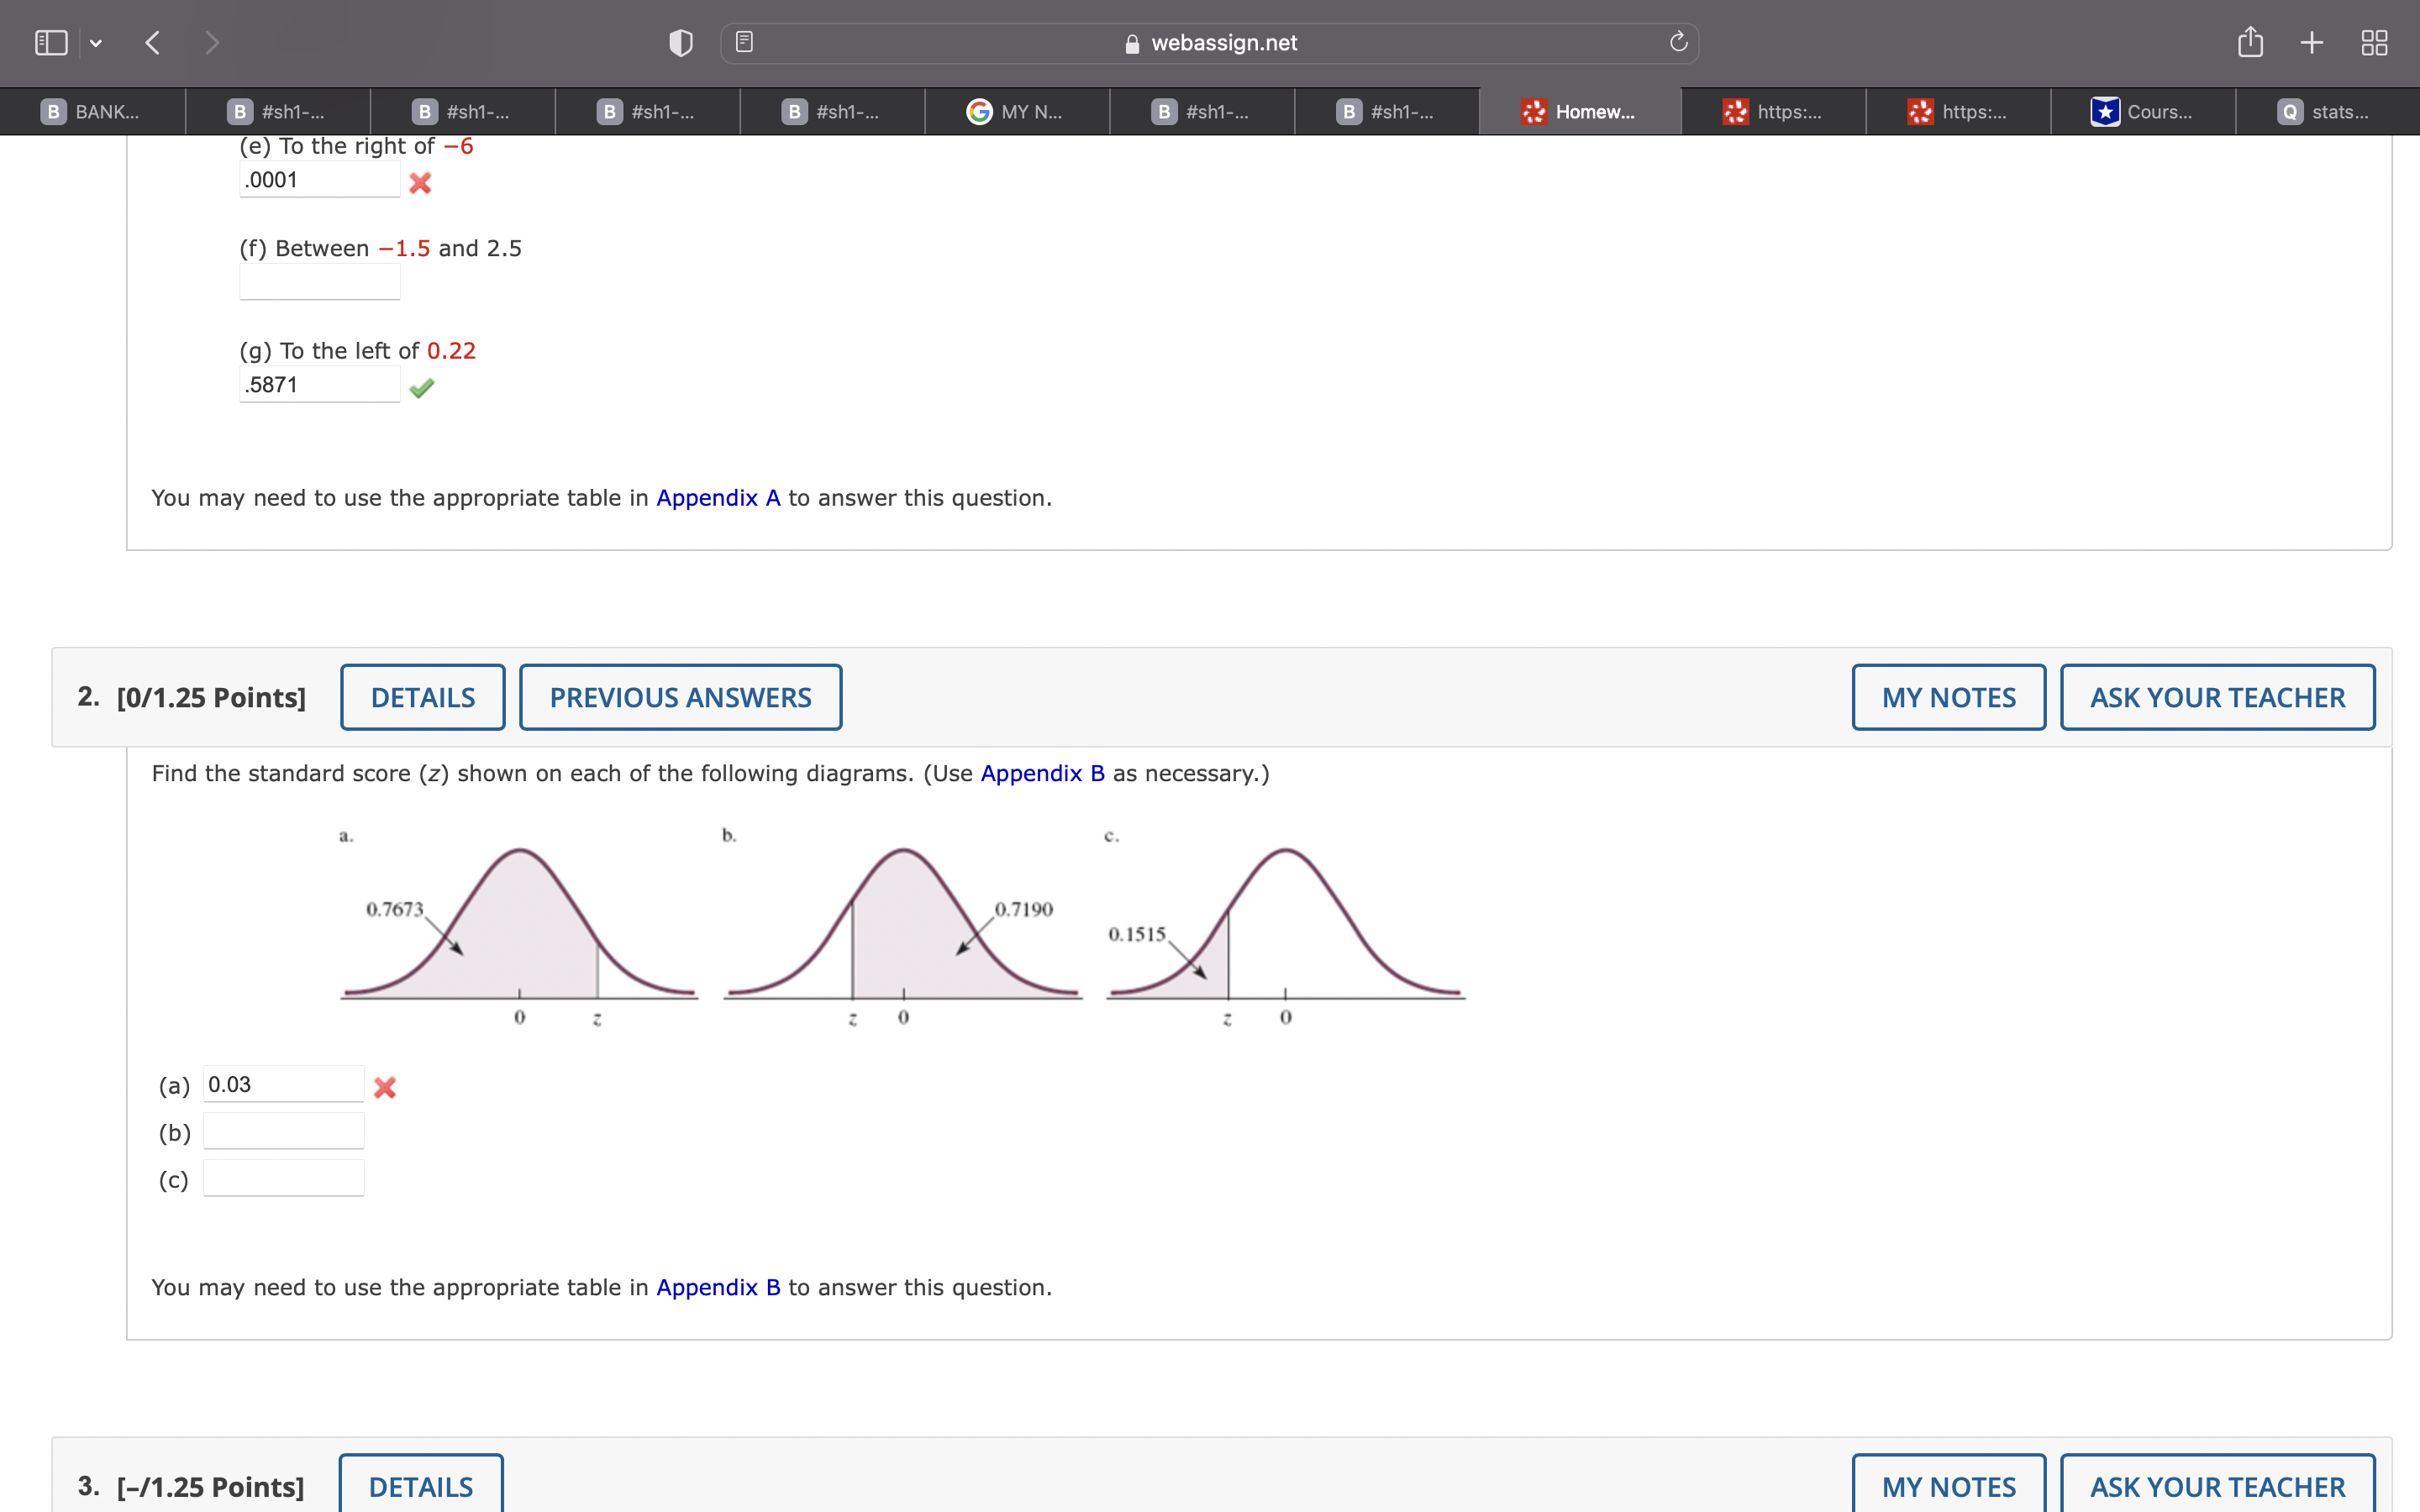Click the PREVIOUS ANSWERS button
The image size is (2420, 1512).
point(680,697)
